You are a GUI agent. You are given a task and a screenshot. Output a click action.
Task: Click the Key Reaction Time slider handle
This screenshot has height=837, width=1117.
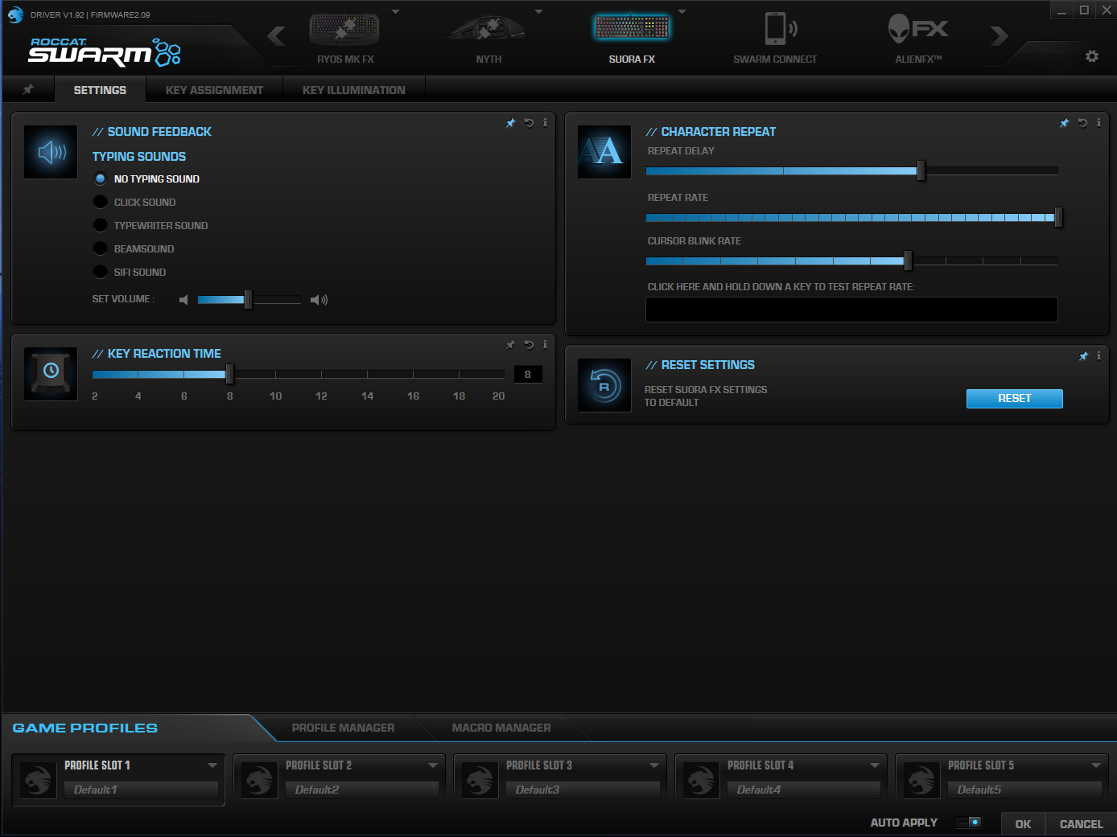(x=229, y=374)
